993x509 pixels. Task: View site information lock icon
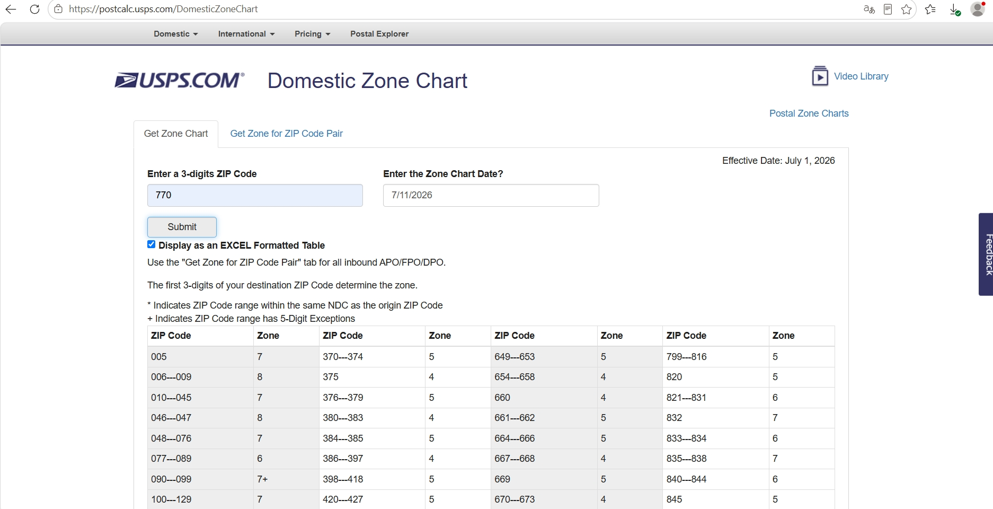tap(58, 9)
